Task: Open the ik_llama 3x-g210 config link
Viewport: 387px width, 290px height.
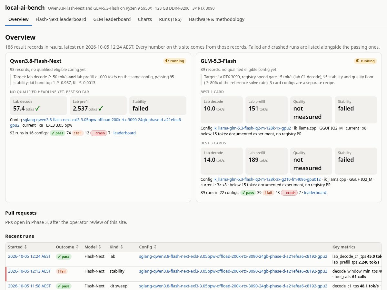Action: [267, 179]
